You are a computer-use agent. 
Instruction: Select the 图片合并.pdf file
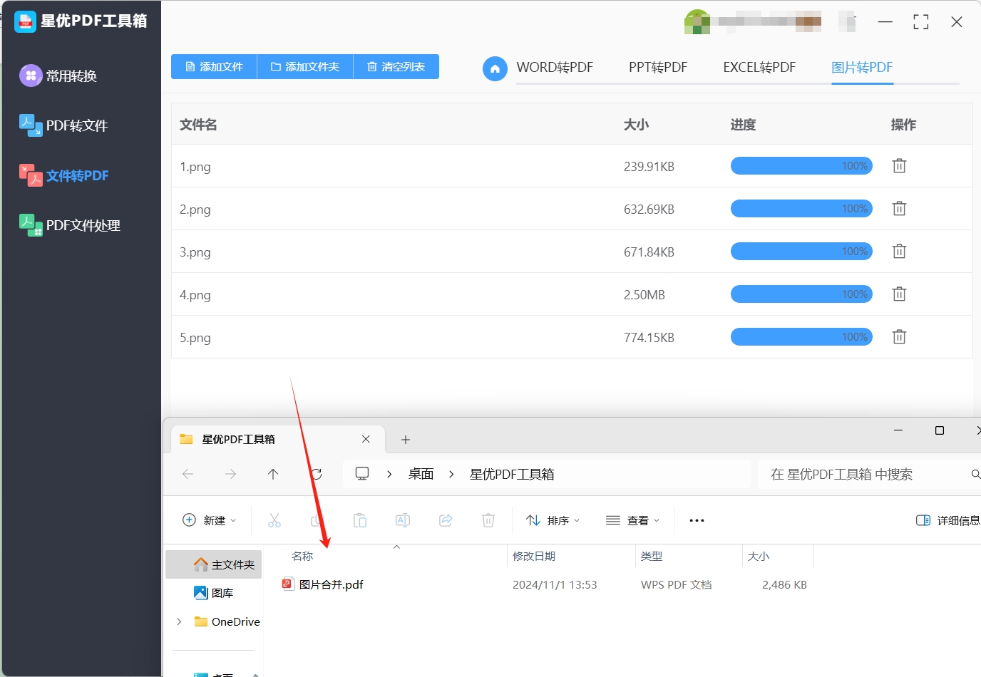click(323, 584)
